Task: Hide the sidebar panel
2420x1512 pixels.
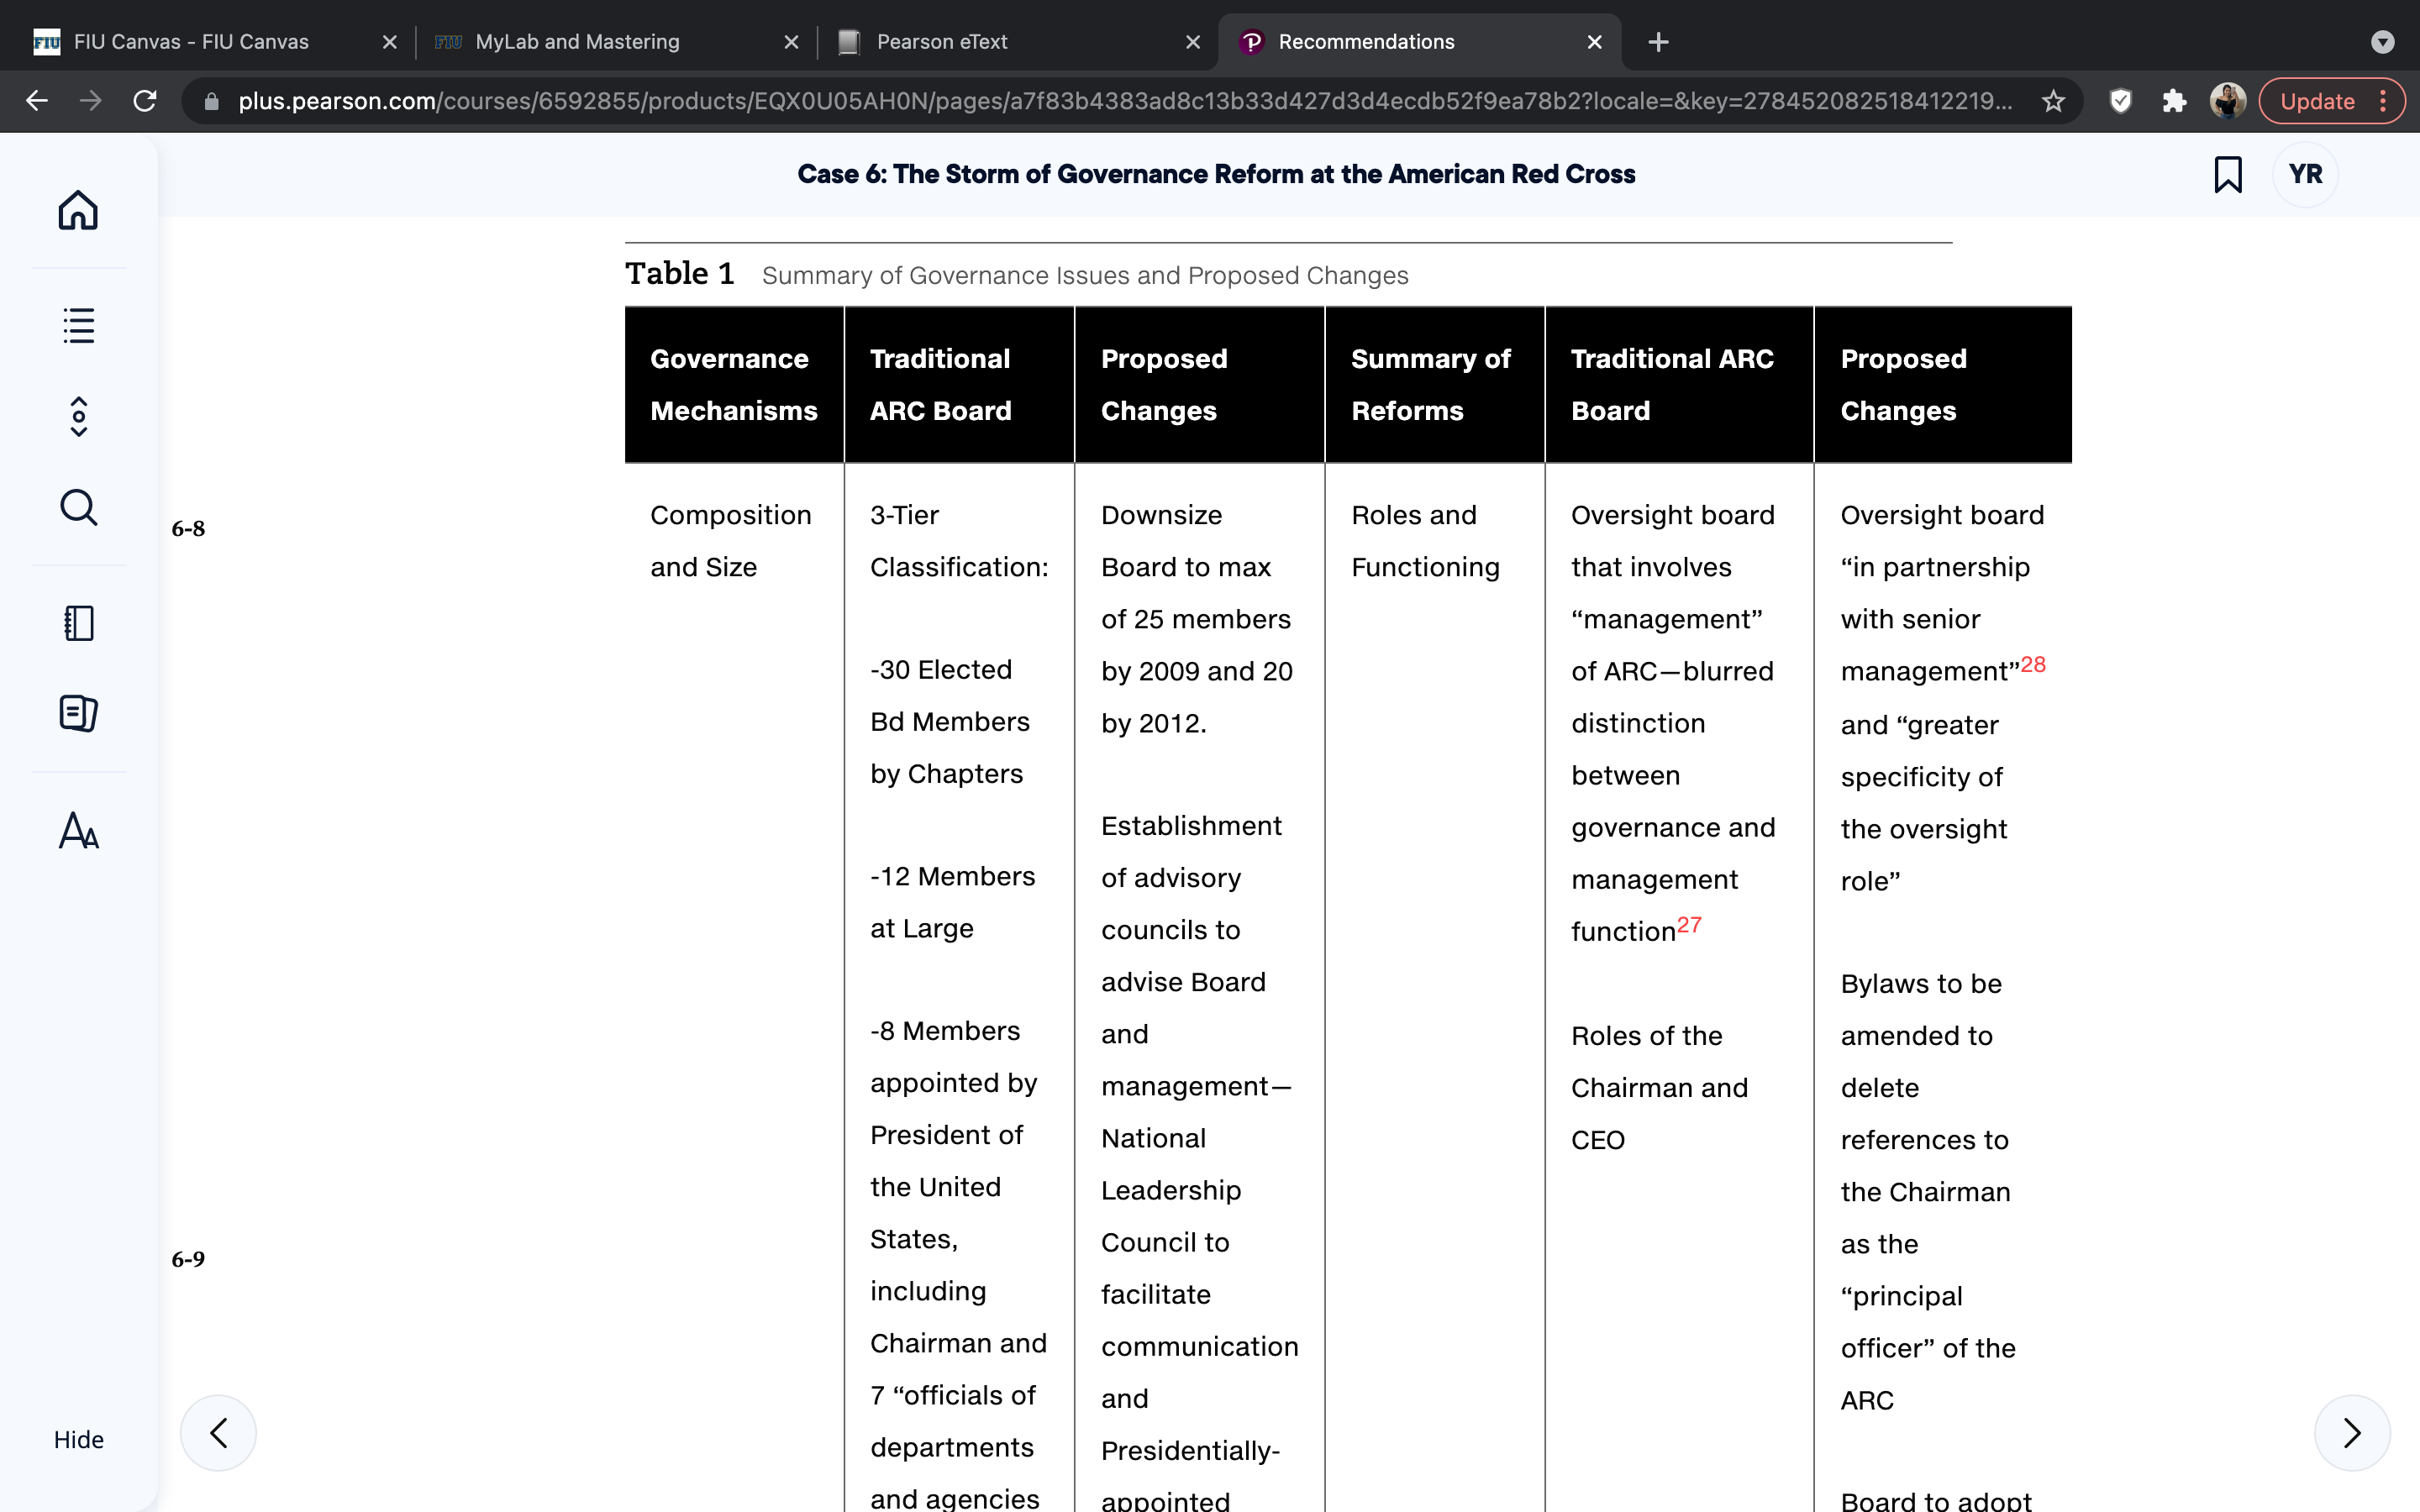Action: point(78,1439)
